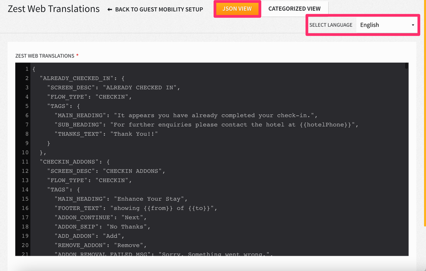Screen dimensions: 426x271
Task: Click the "showing {{from}} of {{to}}" value
Action: [162, 208]
